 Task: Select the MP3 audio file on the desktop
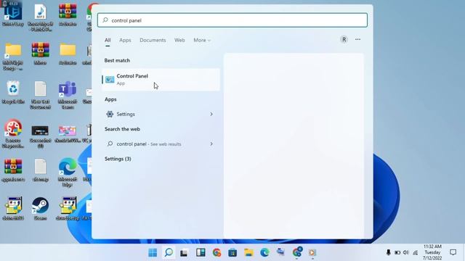tap(41, 17)
